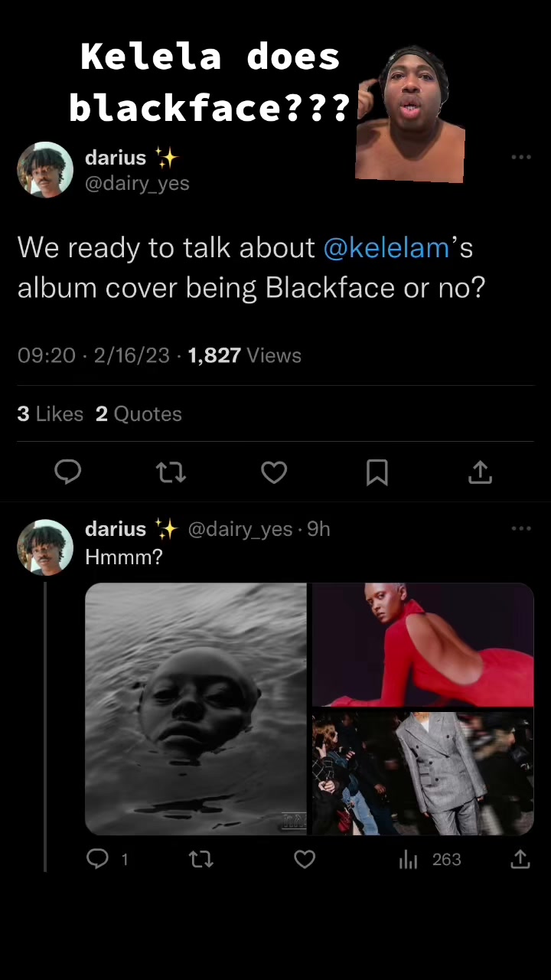Screen dimensions: 551x980
Task: Open more options on the Hmmm? reply
Action: (521, 528)
